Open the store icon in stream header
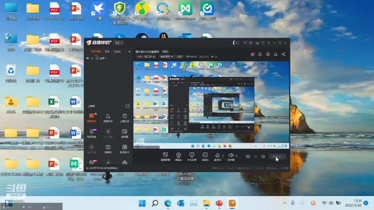 [268, 54]
